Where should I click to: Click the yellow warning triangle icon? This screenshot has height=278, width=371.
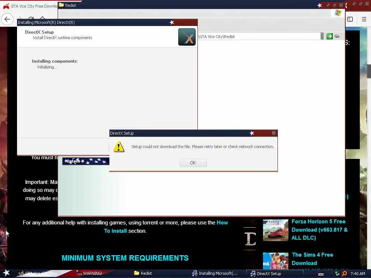[119, 147]
